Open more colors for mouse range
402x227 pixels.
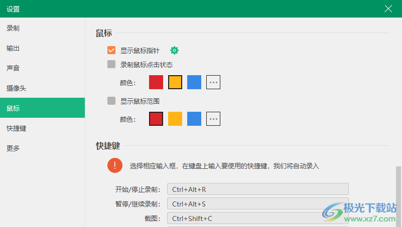213,119
